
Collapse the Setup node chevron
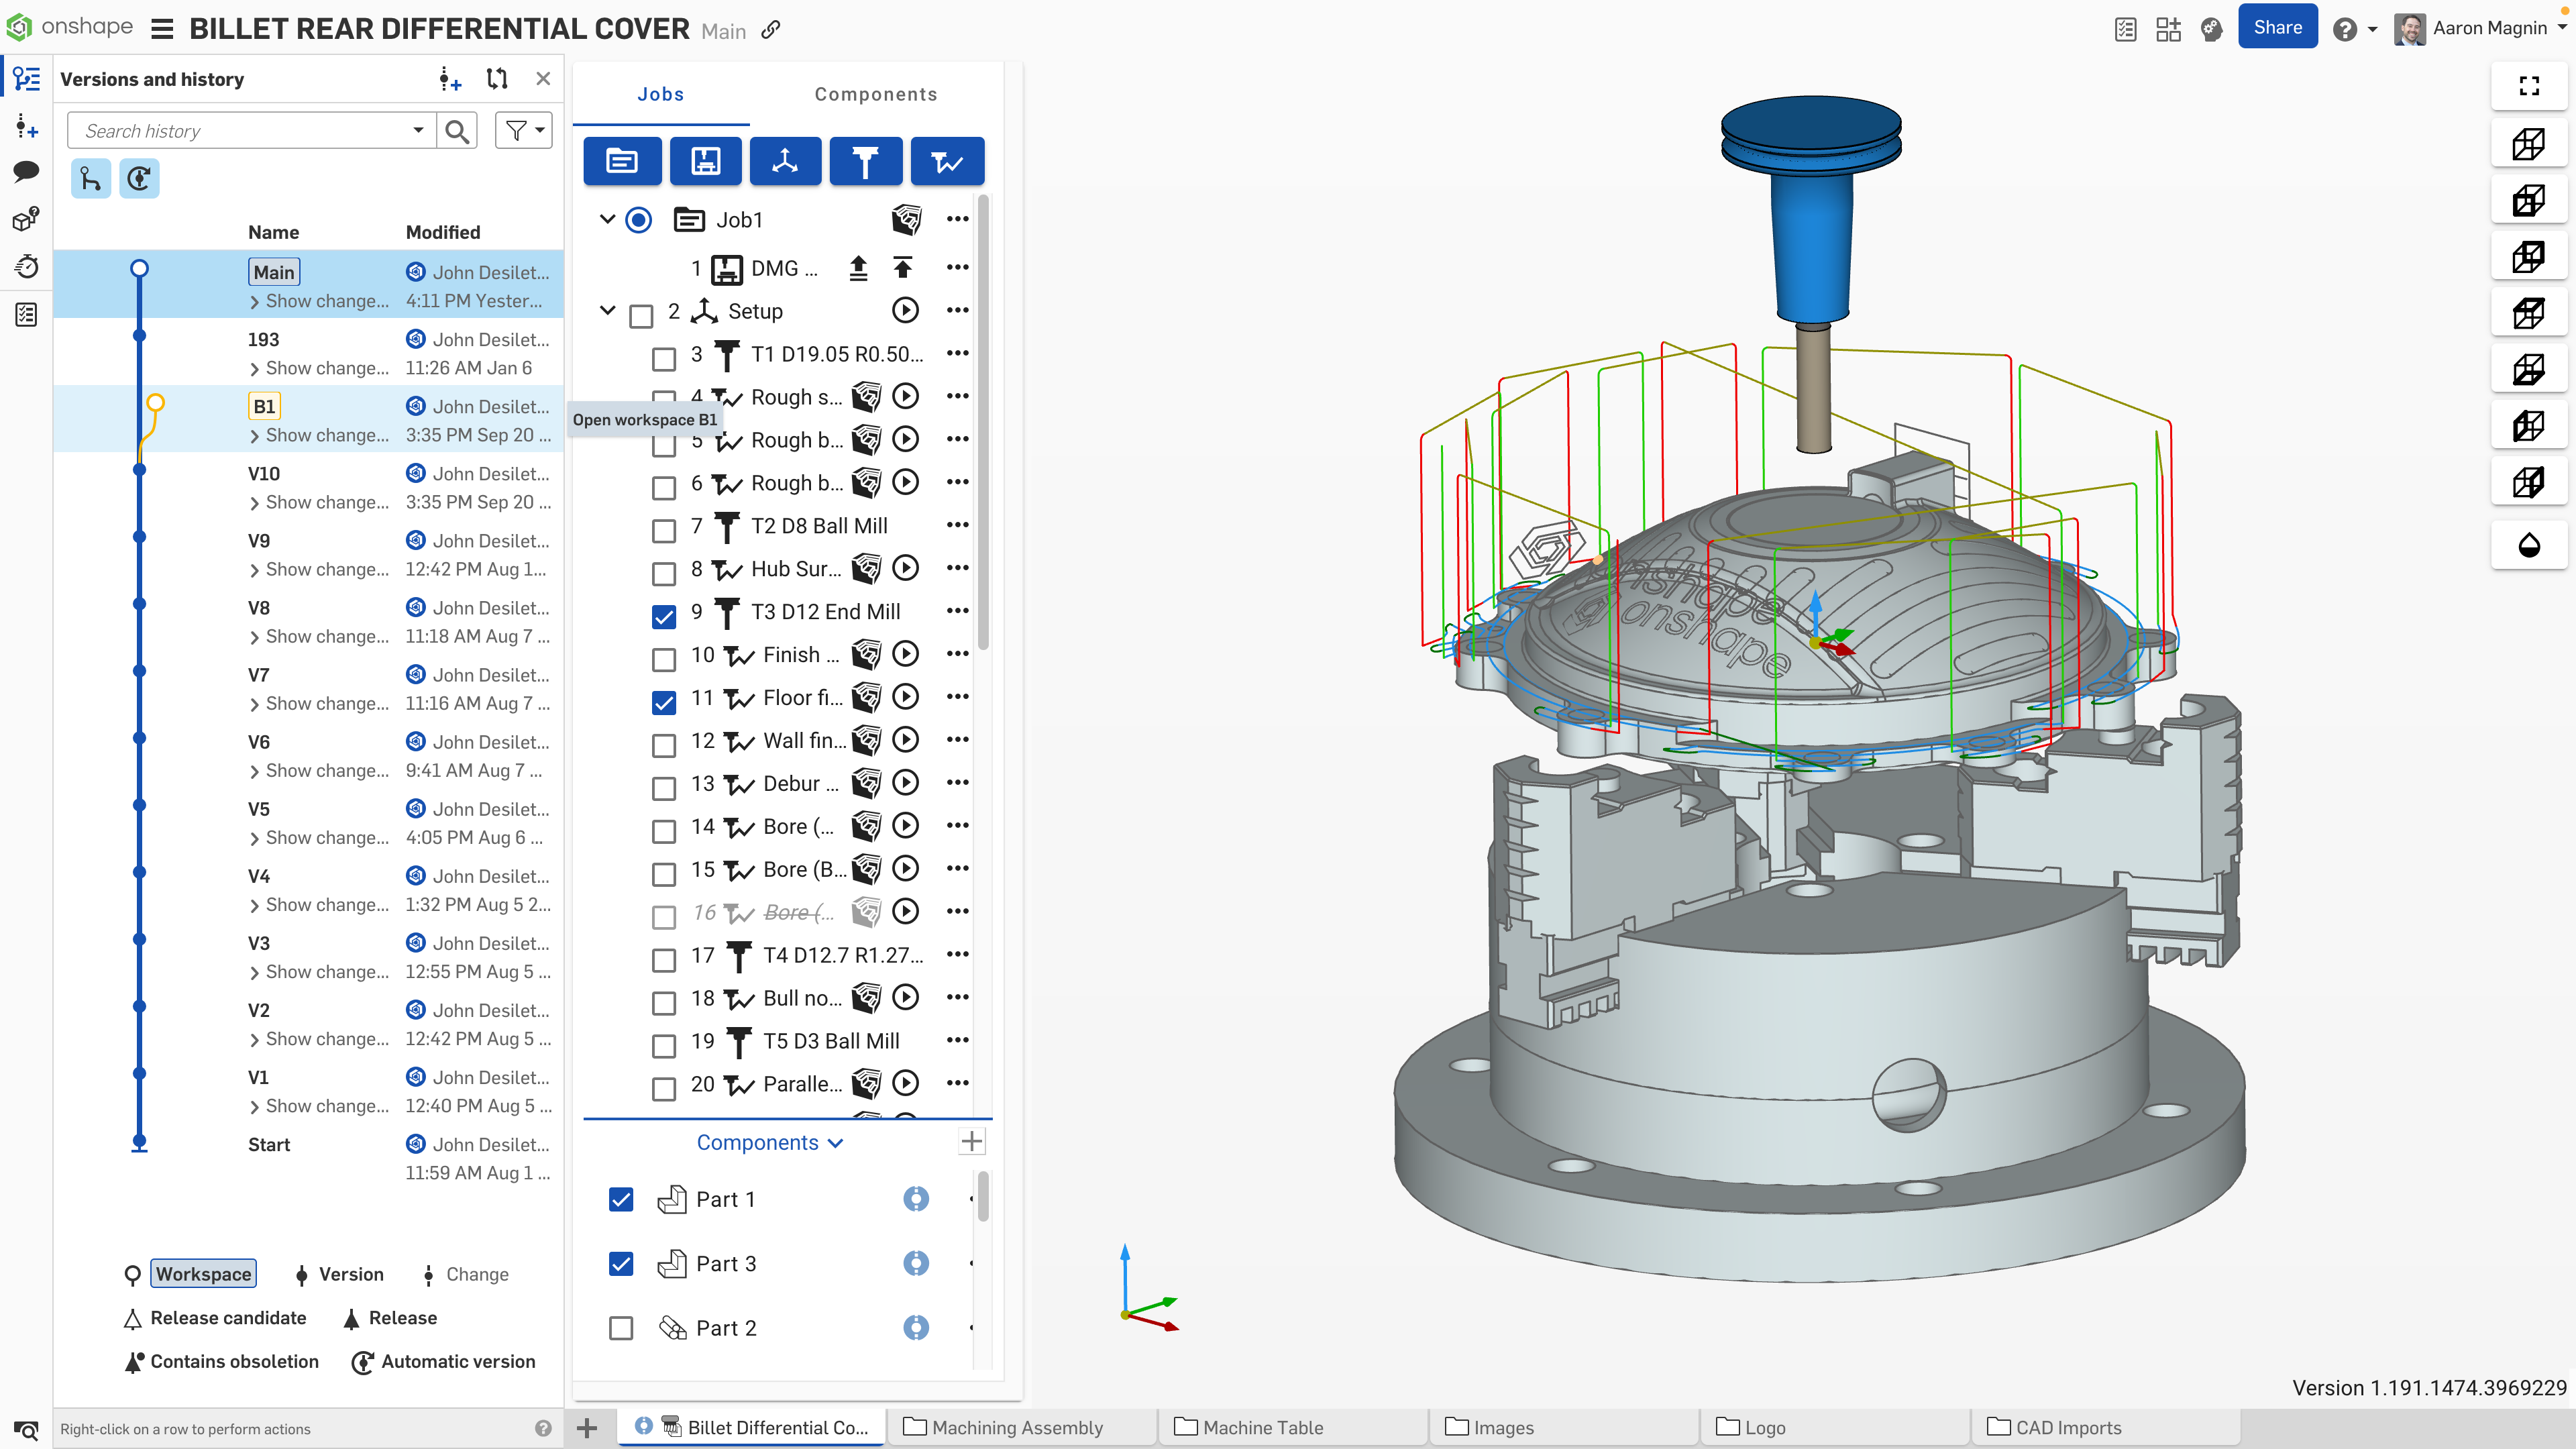pos(607,311)
